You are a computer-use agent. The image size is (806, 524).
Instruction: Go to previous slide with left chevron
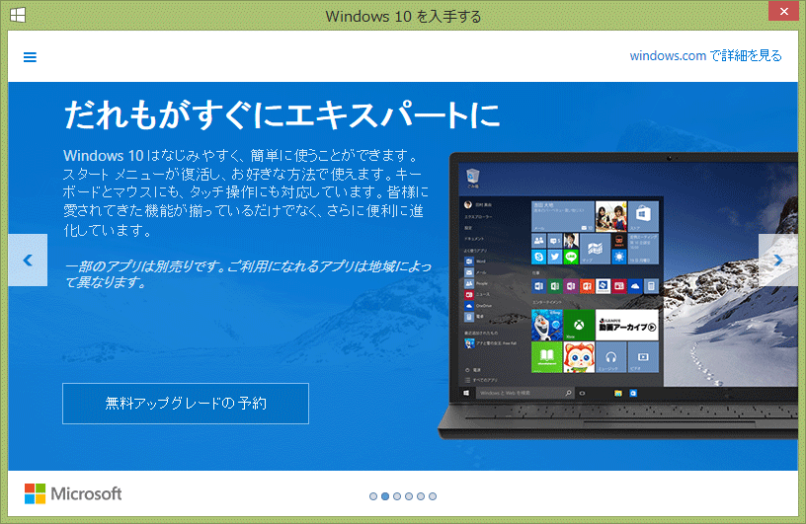pyautogui.click(x=28, y=260)
